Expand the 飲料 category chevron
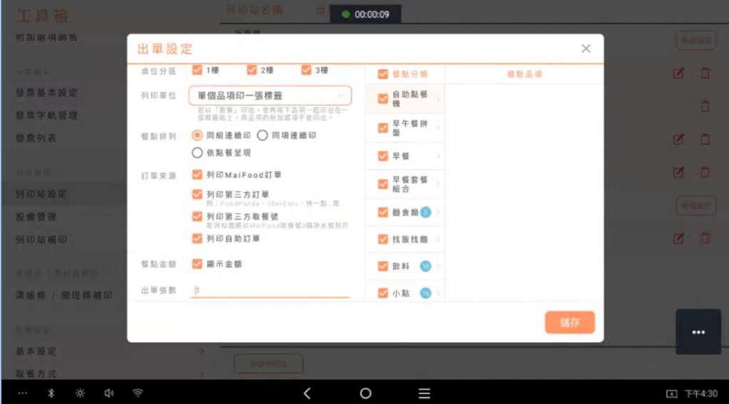This screenshot has width=729, height=404. point(438,266)
